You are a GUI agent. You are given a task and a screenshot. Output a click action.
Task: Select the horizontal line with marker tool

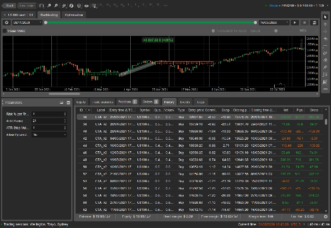tap(325, 39)
